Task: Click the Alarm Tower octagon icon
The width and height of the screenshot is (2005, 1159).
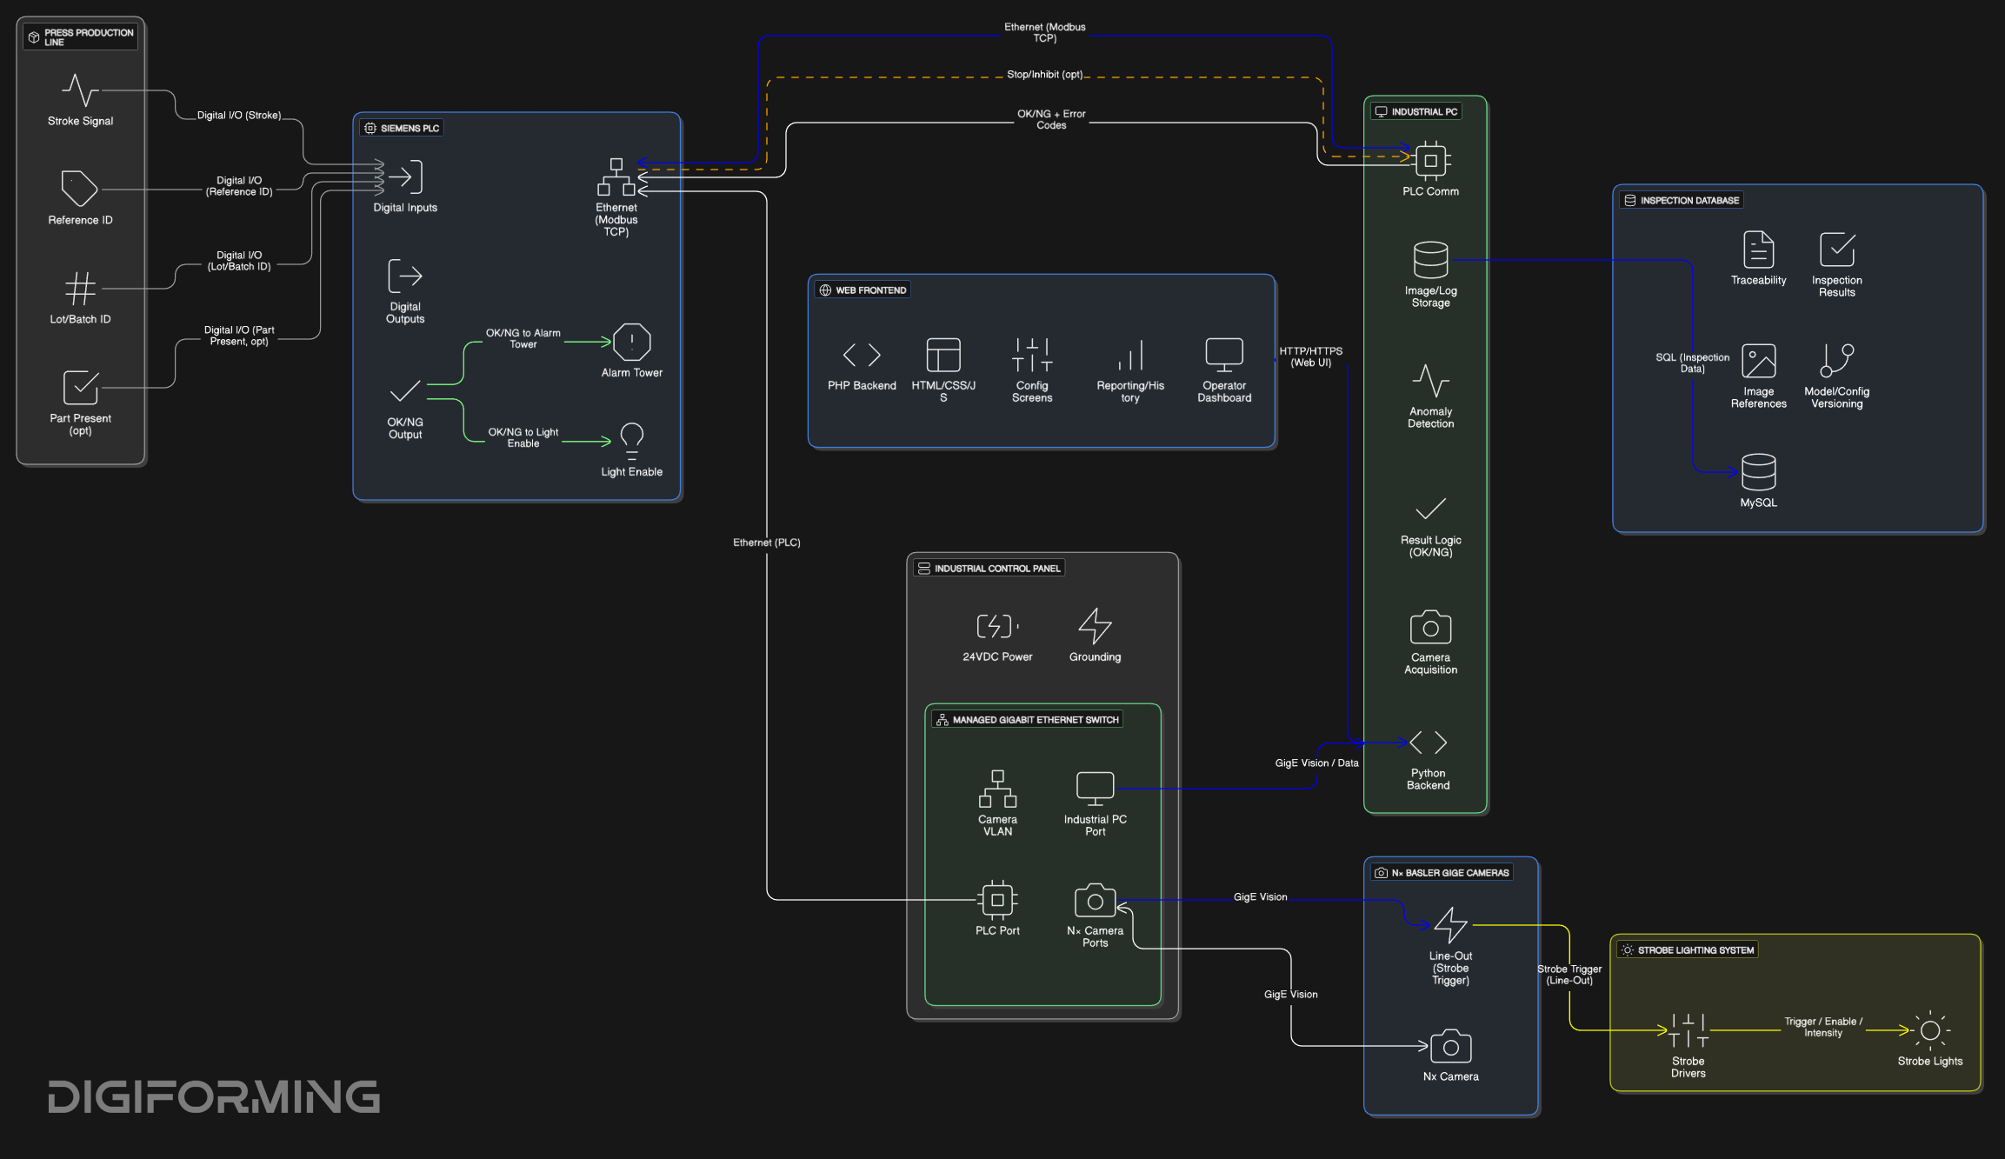Action: tap(632, 343)
